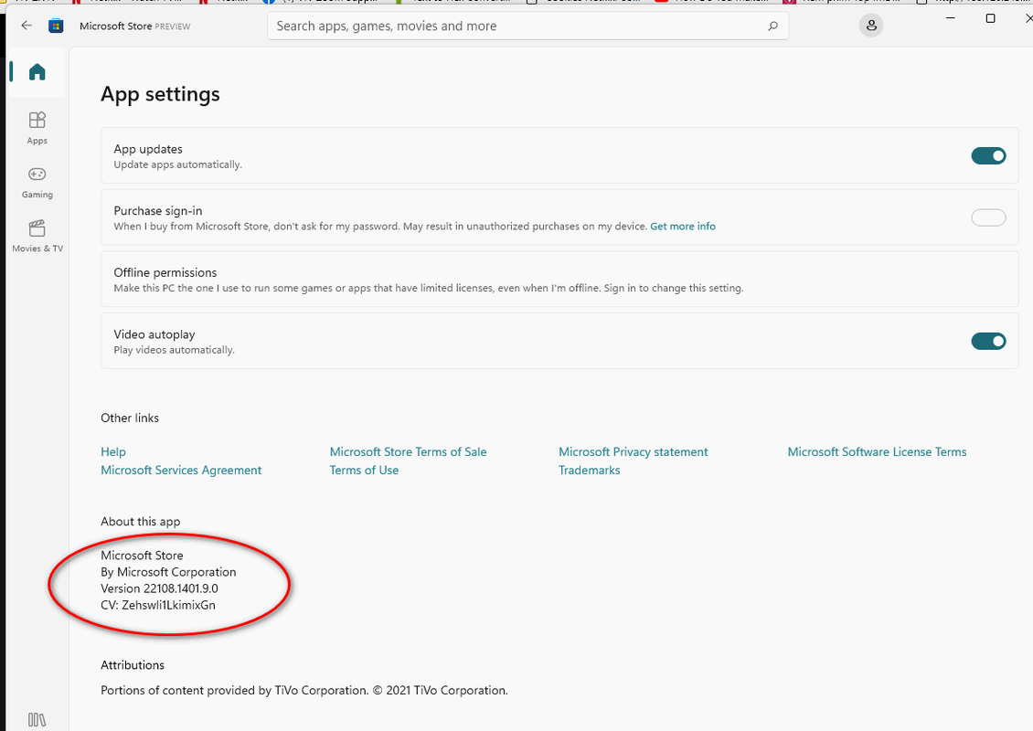Open the Help link
The image size is (1033, 731).
pos(113,451)
